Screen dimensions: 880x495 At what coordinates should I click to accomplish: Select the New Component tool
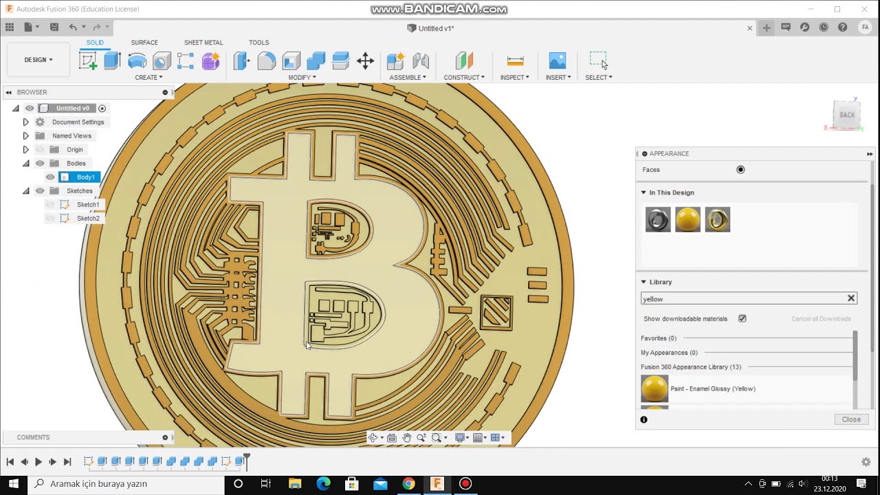tap(395, 60)
